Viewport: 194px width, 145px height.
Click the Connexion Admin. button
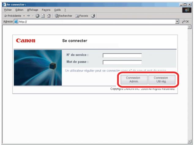[x=134, y=80]
